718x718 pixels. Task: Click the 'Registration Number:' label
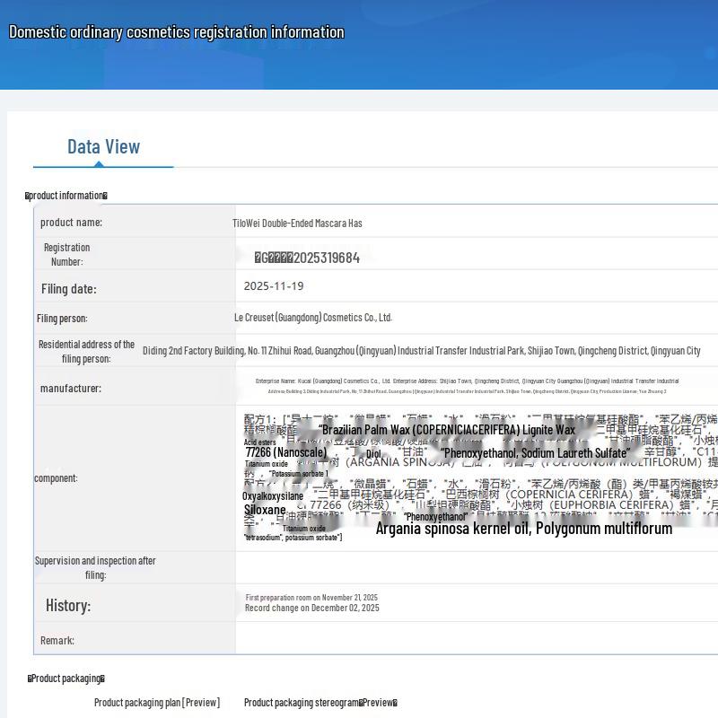(66, 255)
